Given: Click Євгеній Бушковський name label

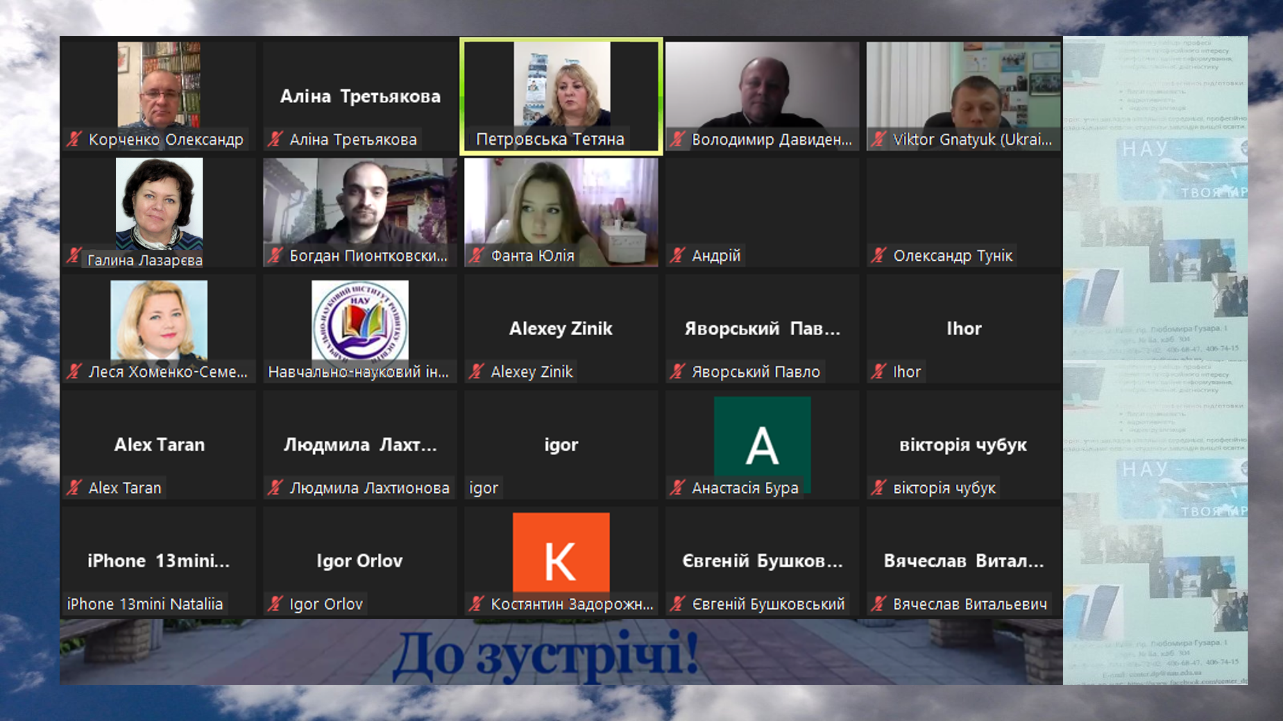Looking at the screenshot, I should point(768,604).
